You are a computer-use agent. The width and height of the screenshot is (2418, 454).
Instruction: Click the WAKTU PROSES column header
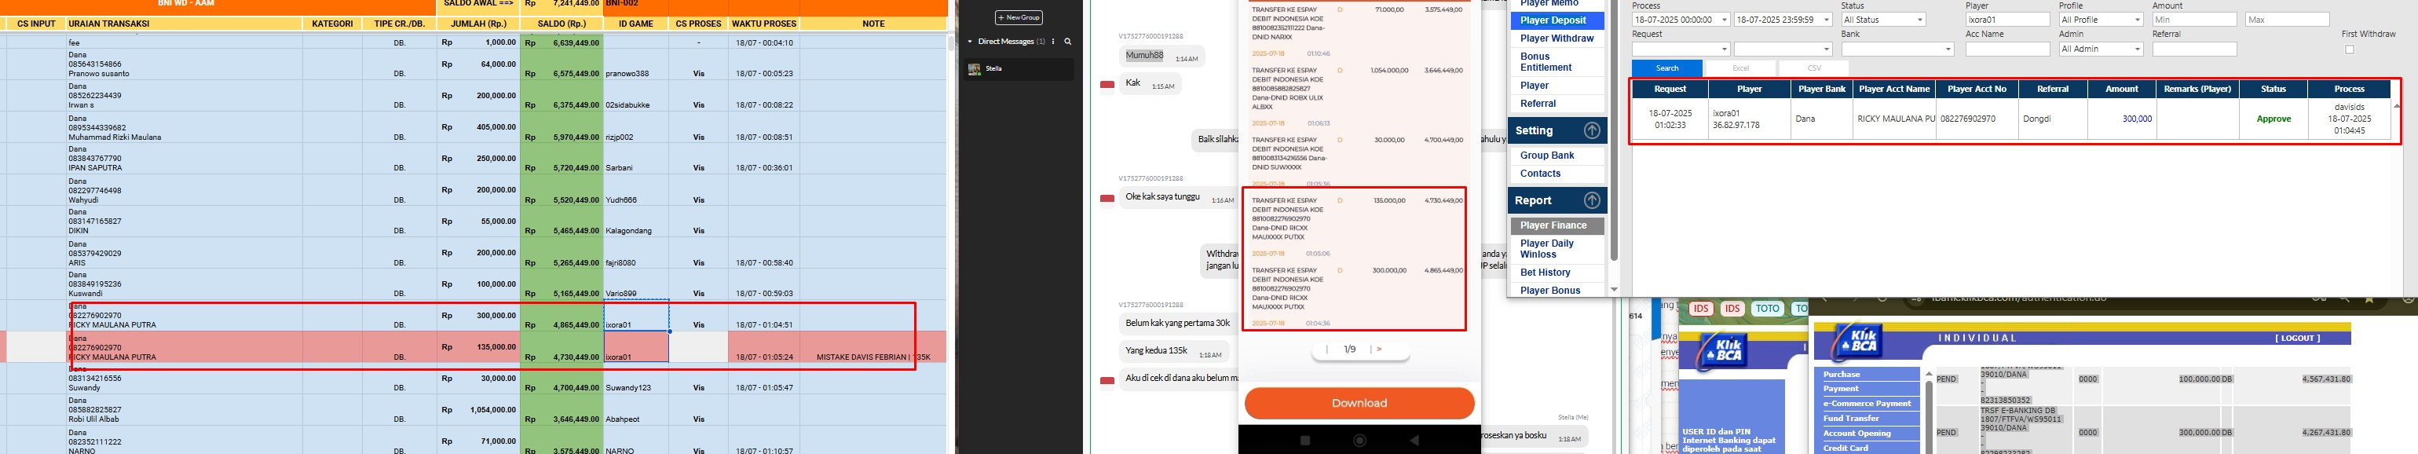click(764, 24)
